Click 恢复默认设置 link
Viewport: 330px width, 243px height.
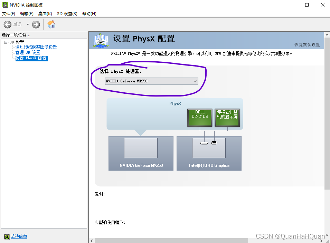[307, 45]
